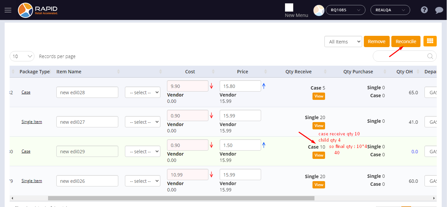
Task: Open the chat bubble icon
Action: click(x=439, y=10)
